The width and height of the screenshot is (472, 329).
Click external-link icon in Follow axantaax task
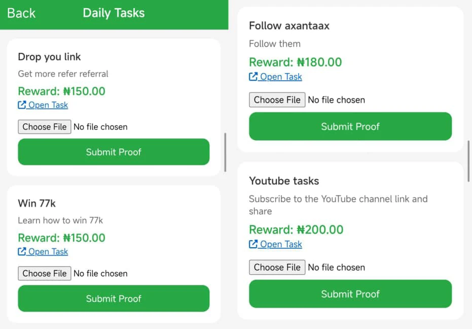click(x=253, y=77)
